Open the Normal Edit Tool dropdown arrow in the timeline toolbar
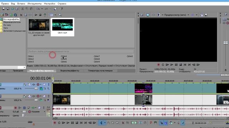 coord(105,123)
